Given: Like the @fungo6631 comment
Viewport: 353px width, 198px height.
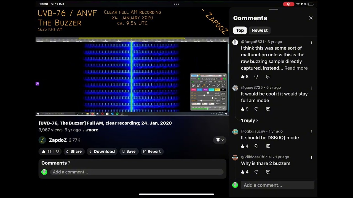Looking at the screenshot, I should (x=243, y=77).
